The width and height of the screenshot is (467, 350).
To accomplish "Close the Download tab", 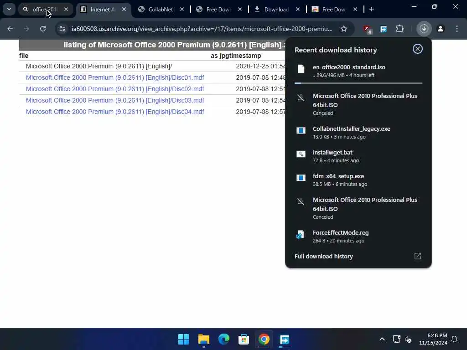I will point(297,9).
